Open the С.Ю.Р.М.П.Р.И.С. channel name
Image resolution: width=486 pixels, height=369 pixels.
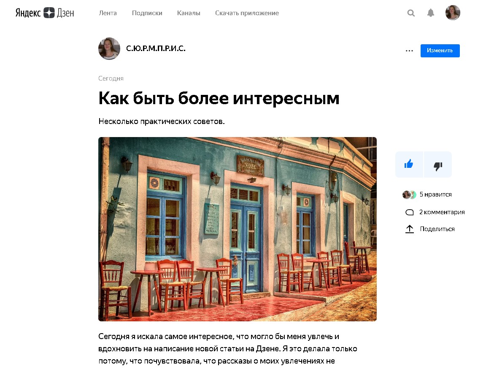pos(156,48)
